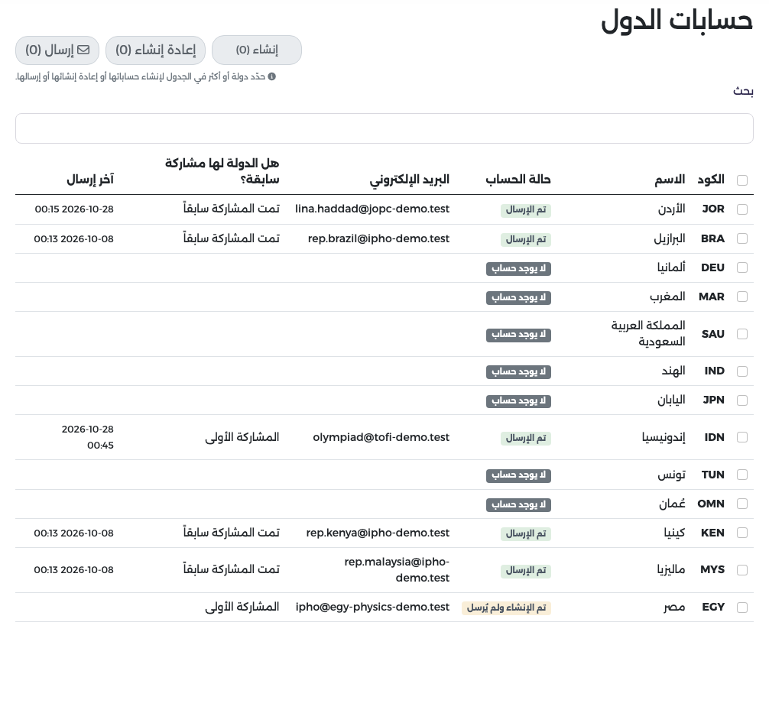Click the JOR last-sent date 2026-10-28 00:15
The width and height of the screenshot is (769, 713).
tap(74, 209)
